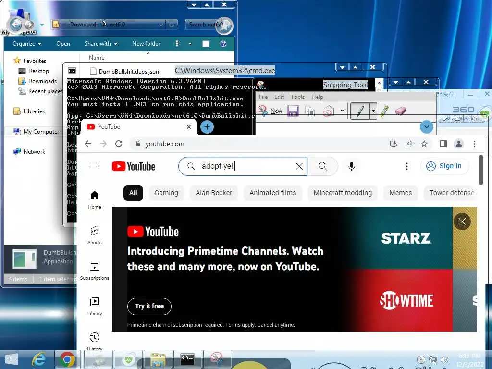Expand Send snip dropdown arrow

tap(343, 111)
